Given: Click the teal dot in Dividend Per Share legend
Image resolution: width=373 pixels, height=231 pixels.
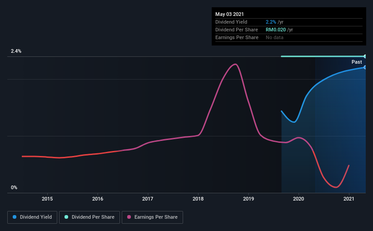Looking at the screenshot, I should [66, 217].
